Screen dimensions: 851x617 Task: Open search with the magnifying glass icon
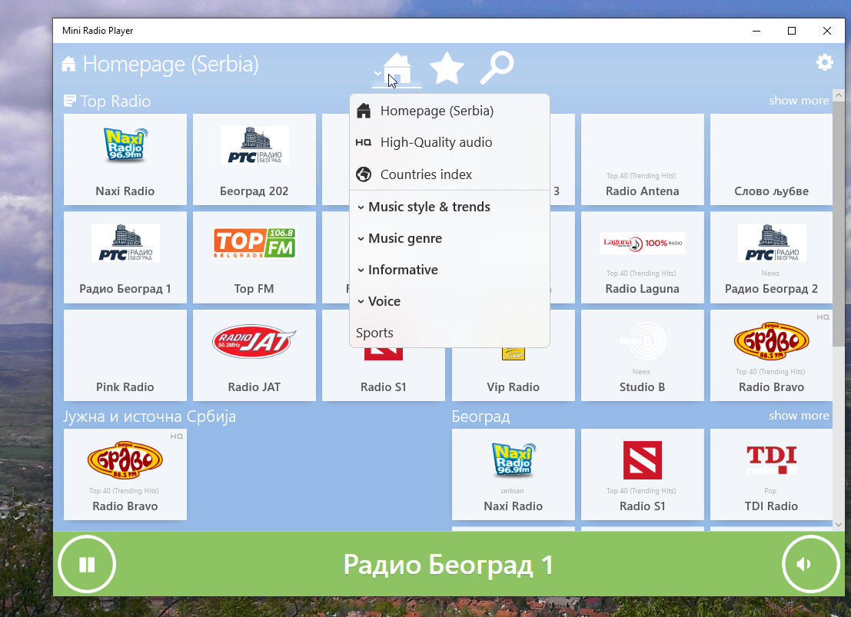(x=497, y=68)
